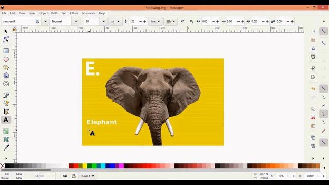The height and width of the screenshot is (185, 329).
Task: Toggle ruler guide lock icon
Action: 15,29
